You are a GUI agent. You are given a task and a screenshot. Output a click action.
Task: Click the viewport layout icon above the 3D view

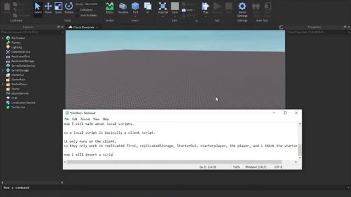pos(281,27)
